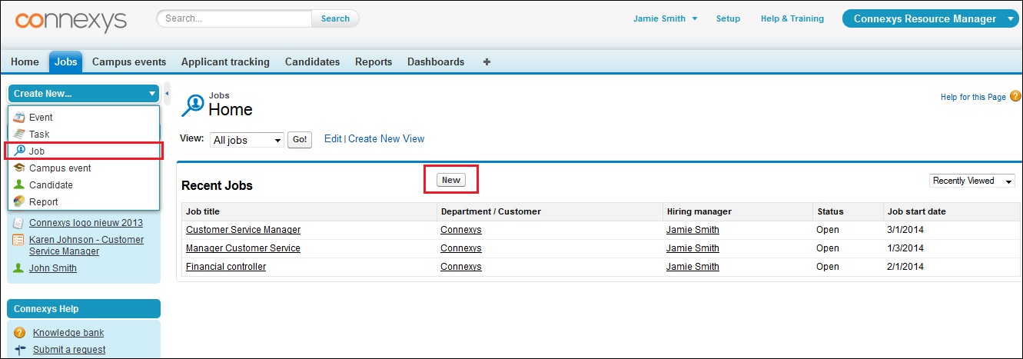Open the Reports tab
Image resolution: width=1023 pixels, height=359 pixels.
(x=374, y=62)
